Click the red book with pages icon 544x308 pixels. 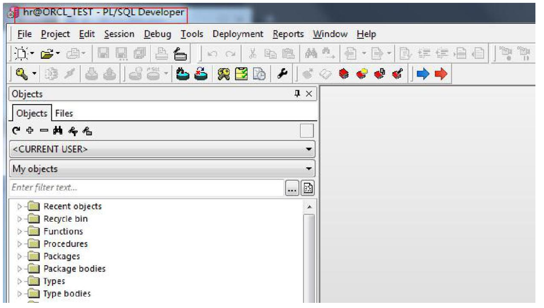coord(379,74)
